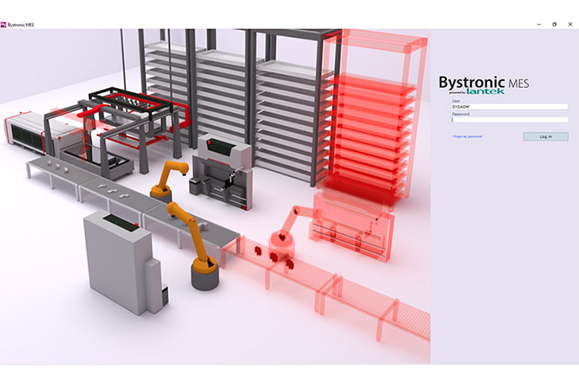Image resolution: width=579 pixels, height=386 pixels.
Task: Focus the Password input field
Action: click(510, 120)
